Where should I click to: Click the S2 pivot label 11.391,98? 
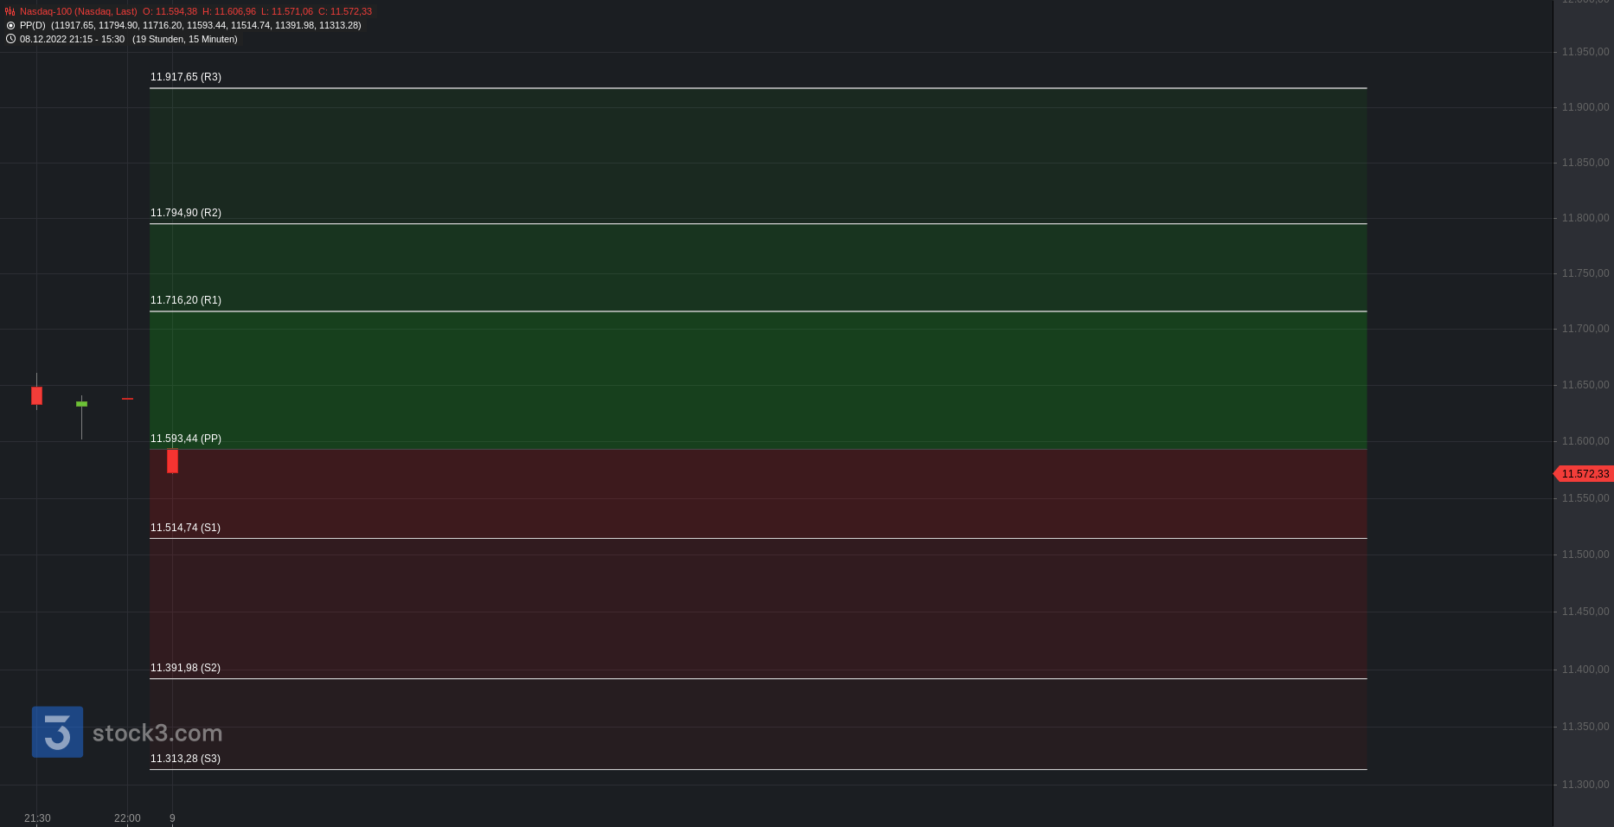[x=185, y=668]
